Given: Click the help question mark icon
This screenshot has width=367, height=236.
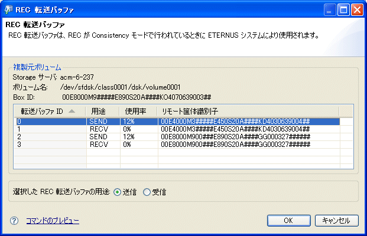Looking at the screenshot, I should 14,221.
